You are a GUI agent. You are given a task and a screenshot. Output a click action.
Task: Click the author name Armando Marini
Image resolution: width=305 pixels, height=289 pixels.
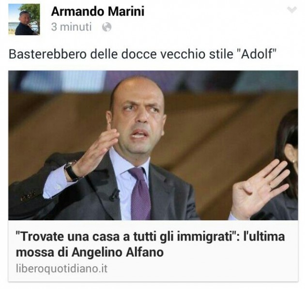click(98, 11)
